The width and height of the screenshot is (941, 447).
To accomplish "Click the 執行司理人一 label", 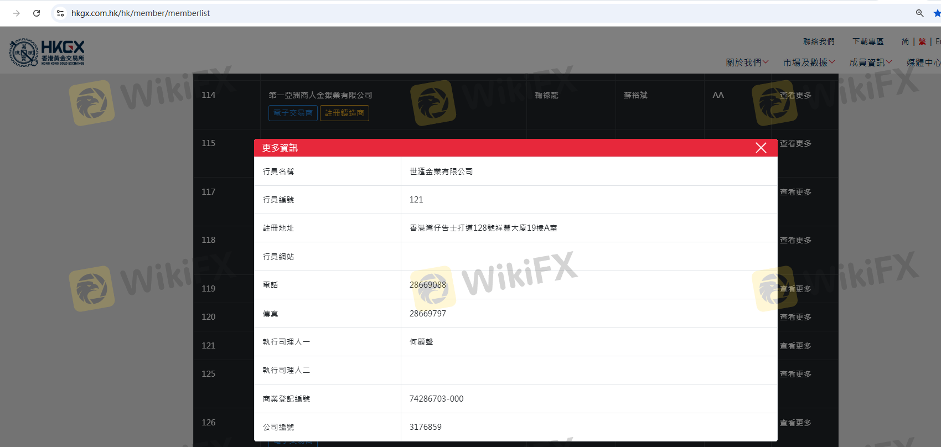I will click(286, 342).
